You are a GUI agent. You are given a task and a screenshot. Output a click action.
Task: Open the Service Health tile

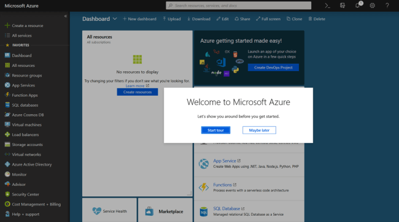click(x=109, y=211)
